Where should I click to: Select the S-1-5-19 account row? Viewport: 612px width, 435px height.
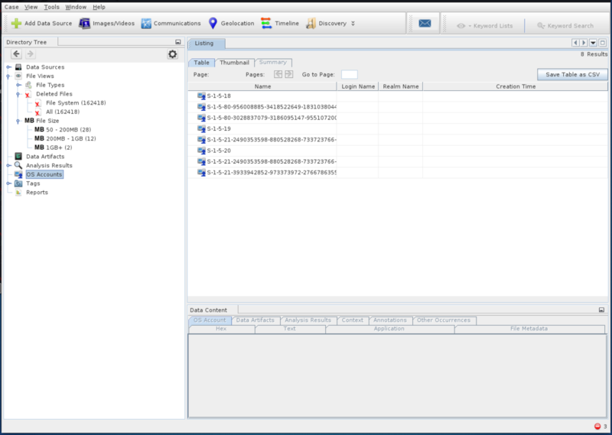tap(219, 128)
